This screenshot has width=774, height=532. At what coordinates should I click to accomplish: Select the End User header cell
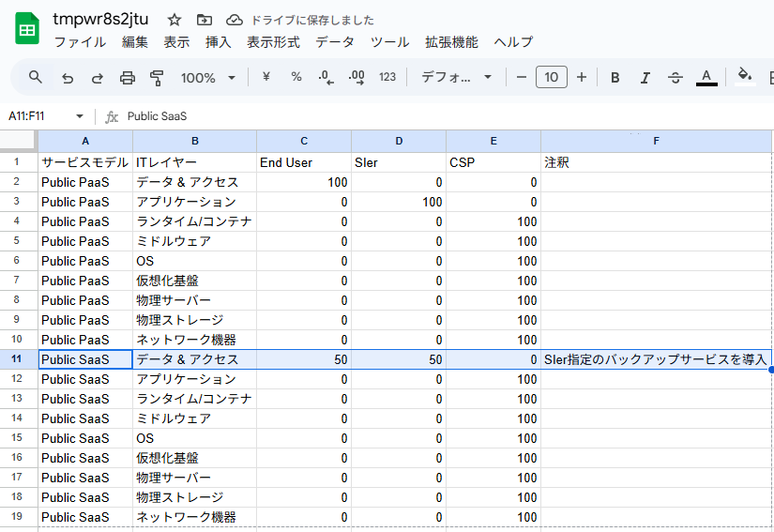304,162
